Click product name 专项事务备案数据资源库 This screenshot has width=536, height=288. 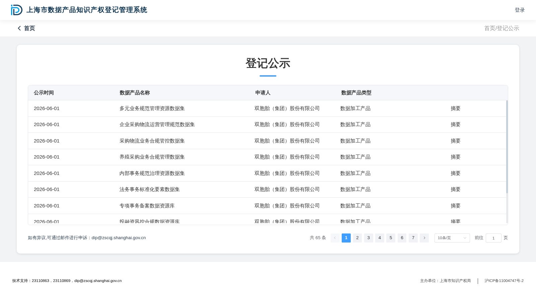pyautogui.click(x=147, y=206)
